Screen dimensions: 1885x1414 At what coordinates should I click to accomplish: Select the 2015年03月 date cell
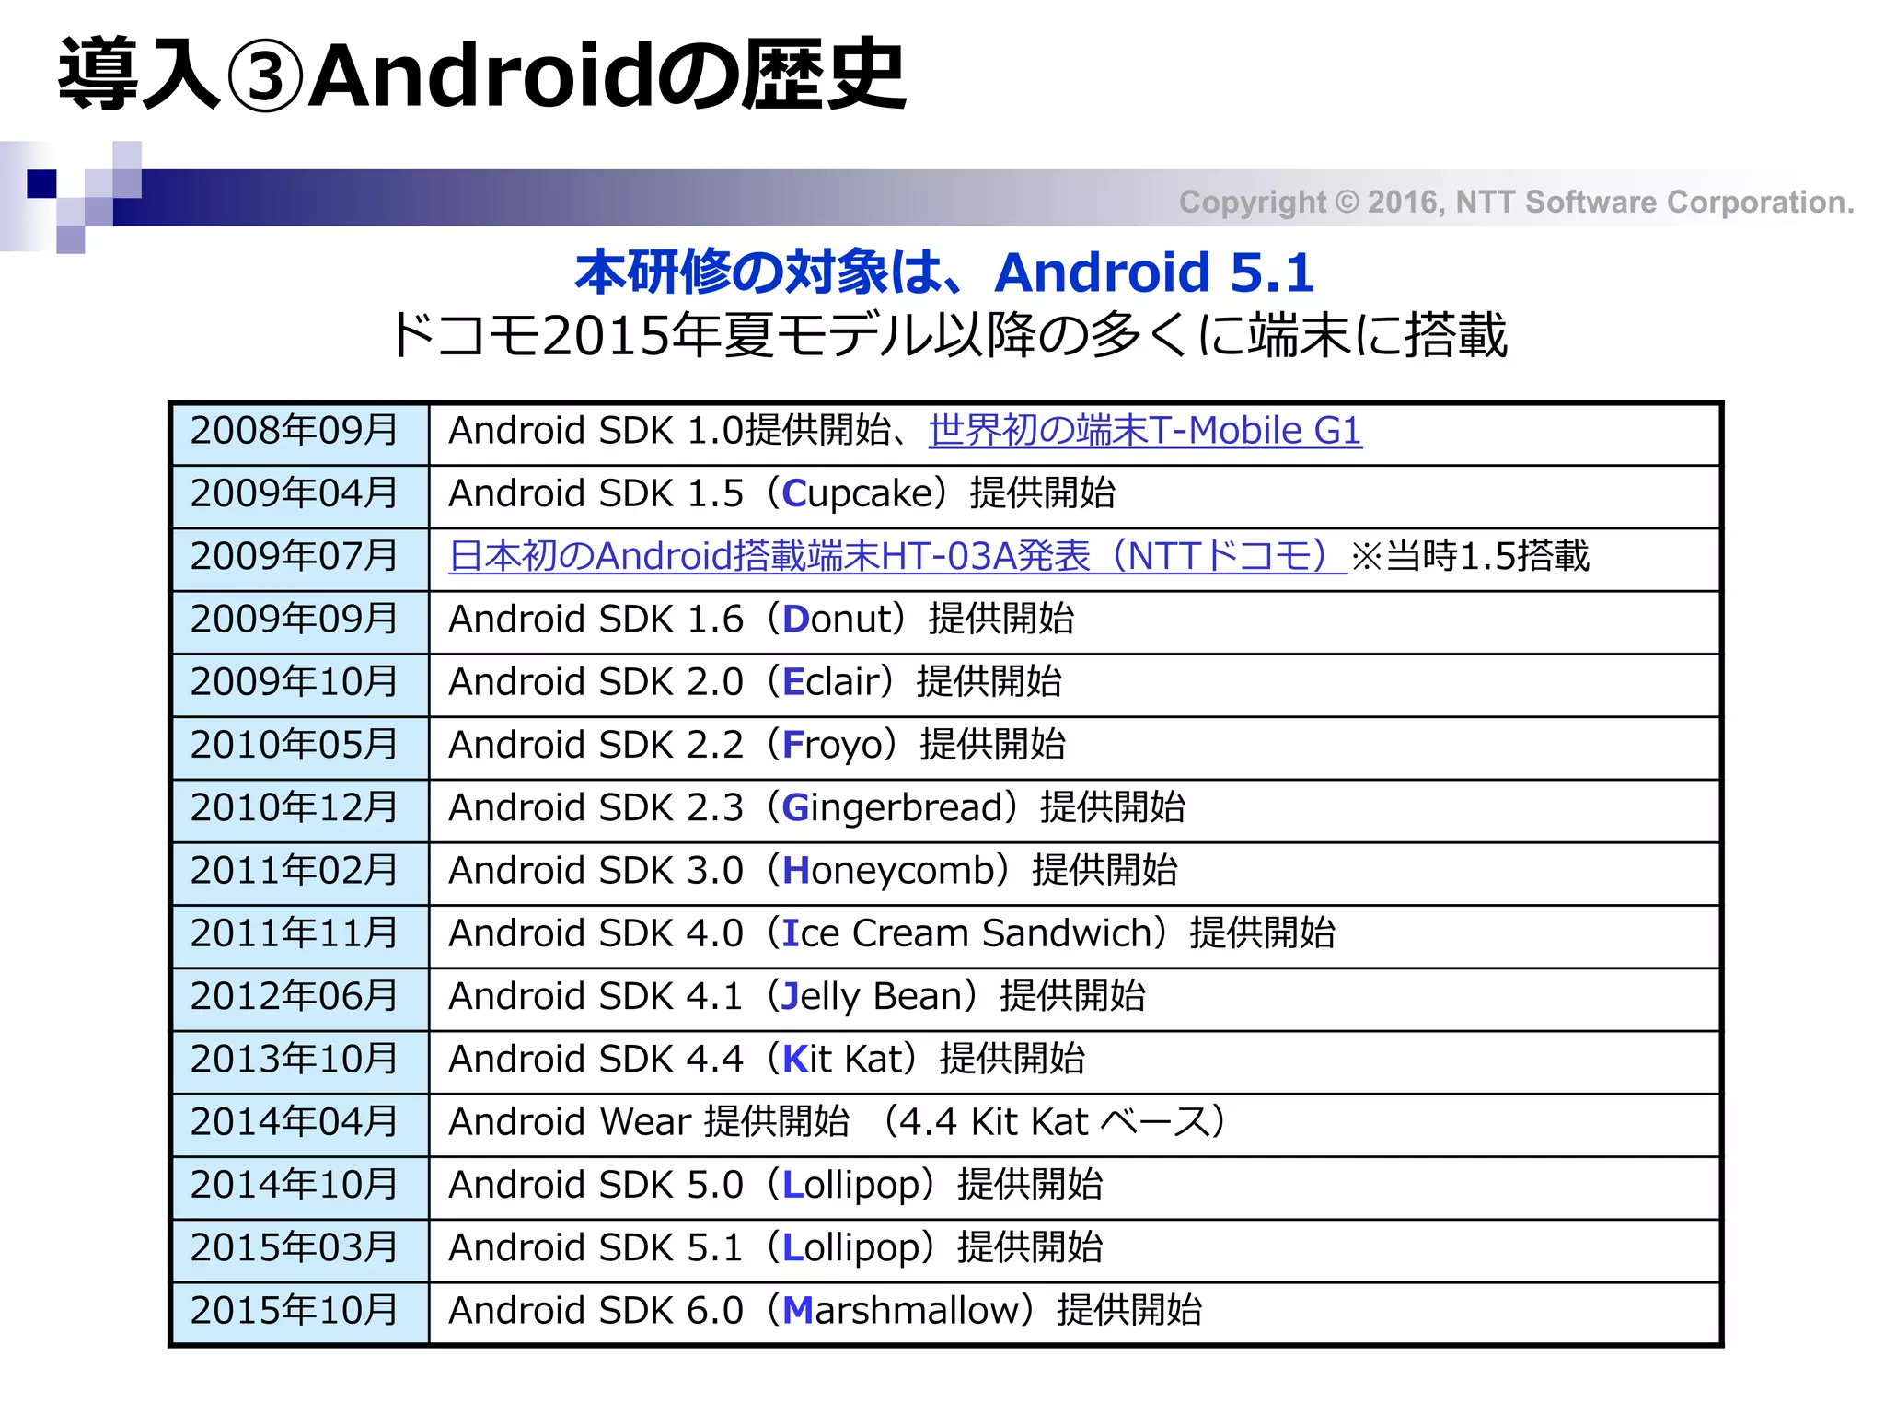point(301,1251)
